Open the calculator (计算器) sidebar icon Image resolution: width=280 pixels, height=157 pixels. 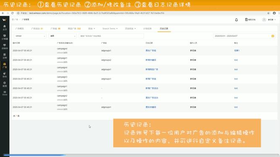coord(5,37)
